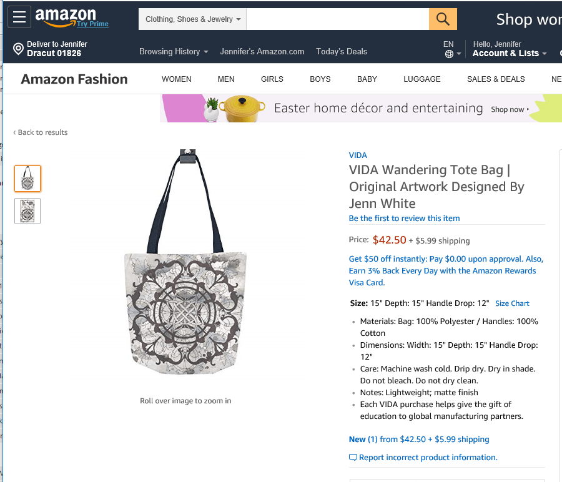
Task: Select the second product thumbnail
Action: pyautogui.click(x=27, y=211)
